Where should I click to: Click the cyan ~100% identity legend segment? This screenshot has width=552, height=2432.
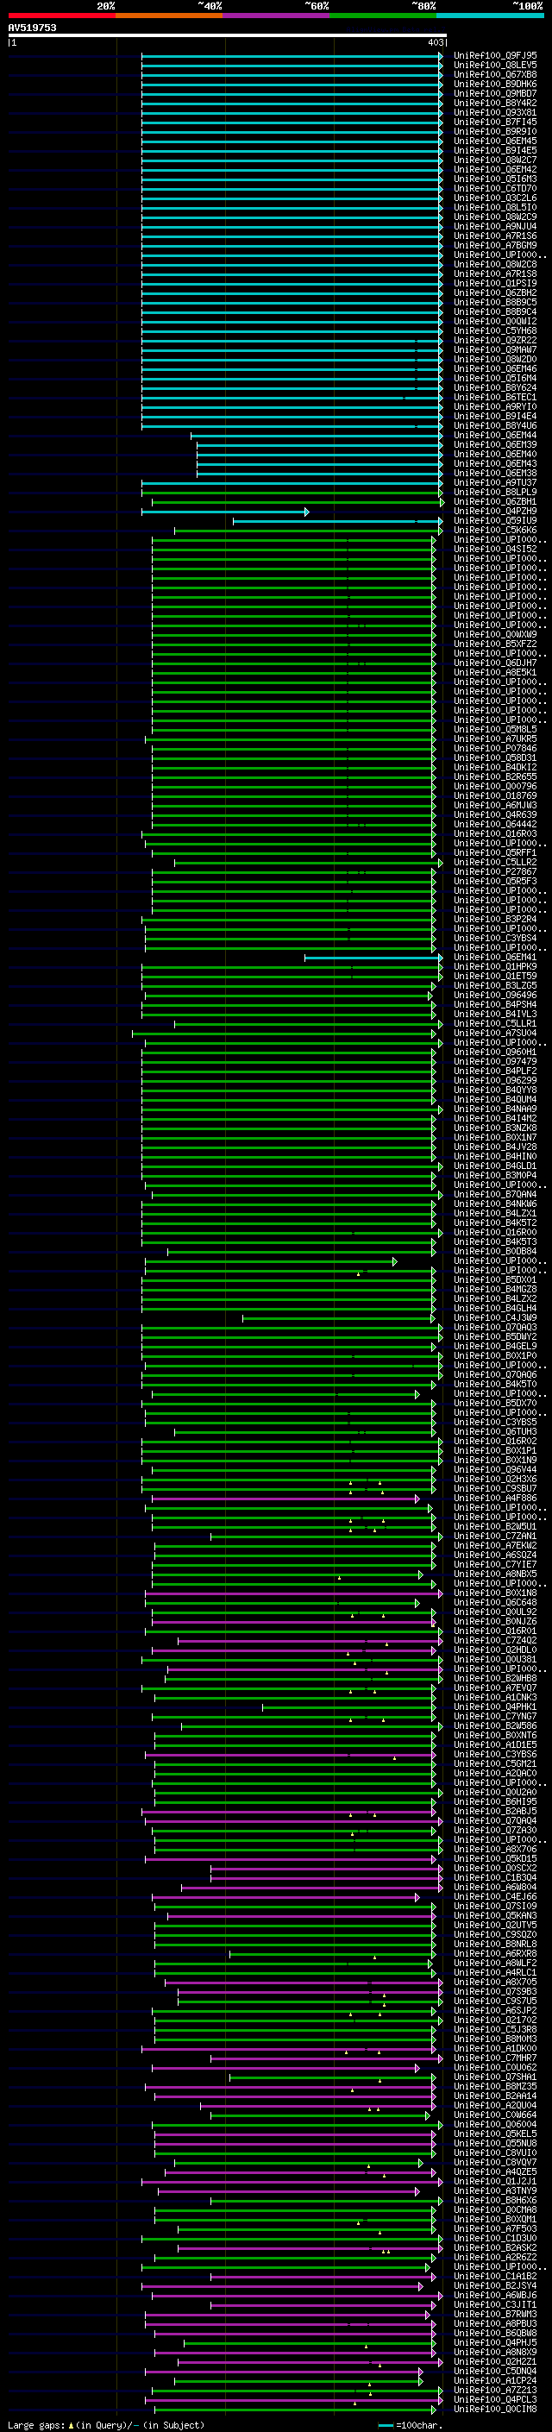[491, 16]
